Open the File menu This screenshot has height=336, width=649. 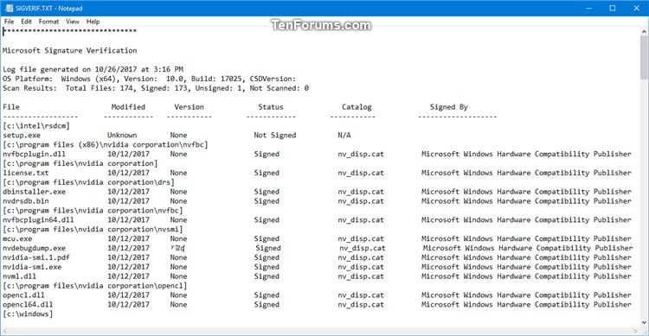click(10, 22)
